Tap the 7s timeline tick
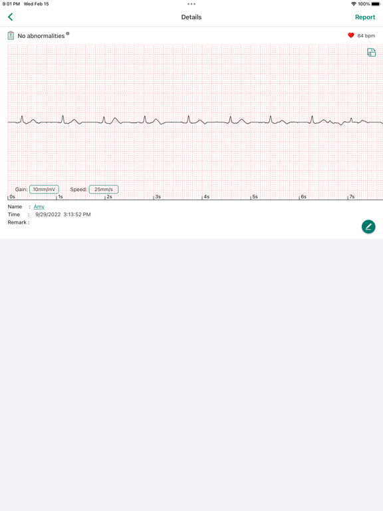Viewport: 383px width, 511px height. point(352,196)
